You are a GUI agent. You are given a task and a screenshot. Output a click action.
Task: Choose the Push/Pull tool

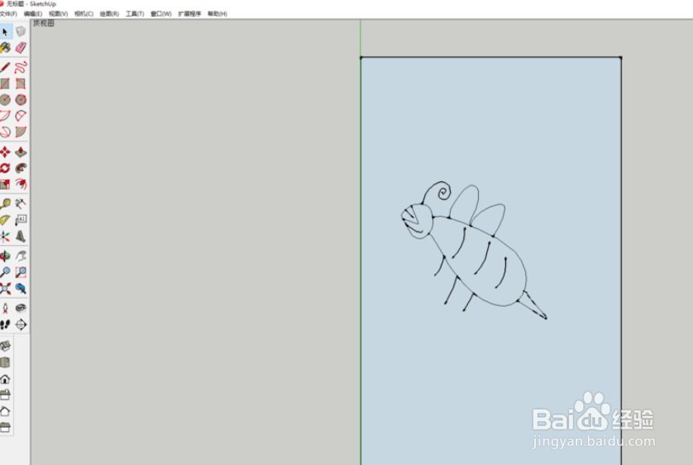(x=21, y=152)
